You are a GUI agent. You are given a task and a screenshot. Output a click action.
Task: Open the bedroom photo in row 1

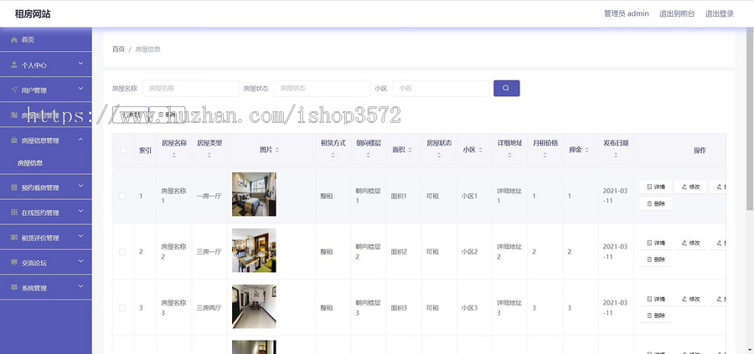click(x=254, y=194)
